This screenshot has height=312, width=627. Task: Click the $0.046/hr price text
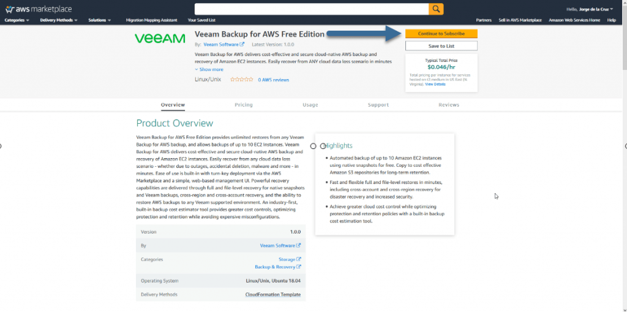[x=441, y=67]
